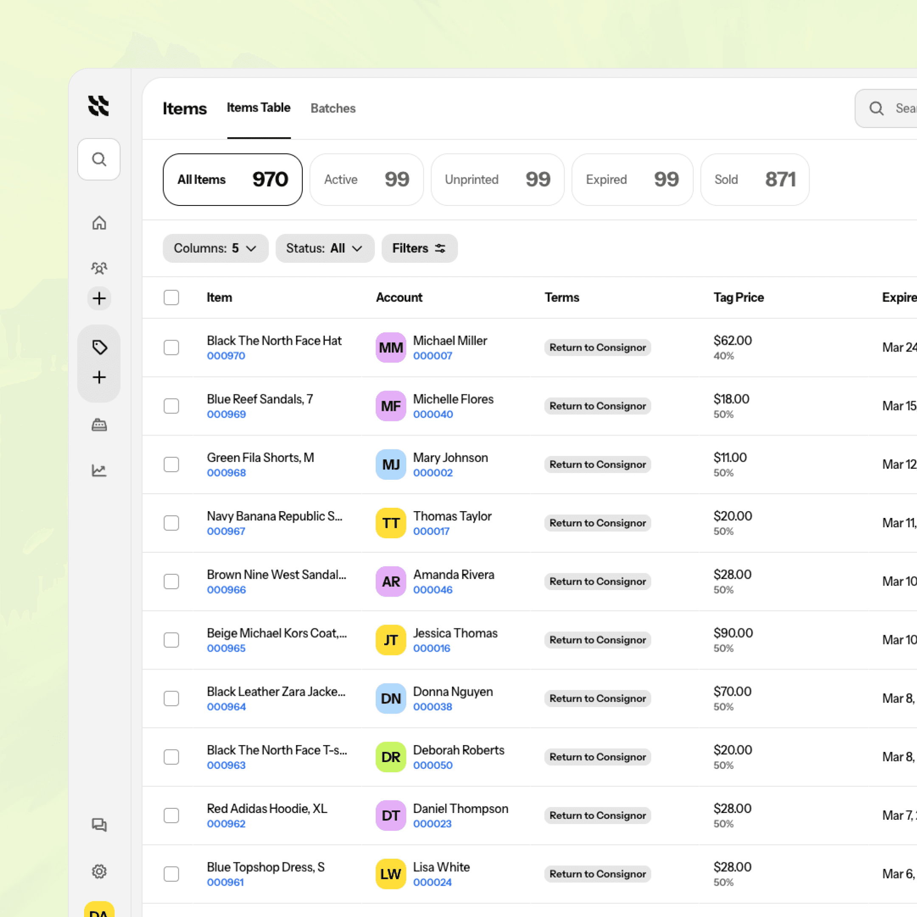
Task: Select the consignors (people) icon in sidebar
Action: point(99,268)
